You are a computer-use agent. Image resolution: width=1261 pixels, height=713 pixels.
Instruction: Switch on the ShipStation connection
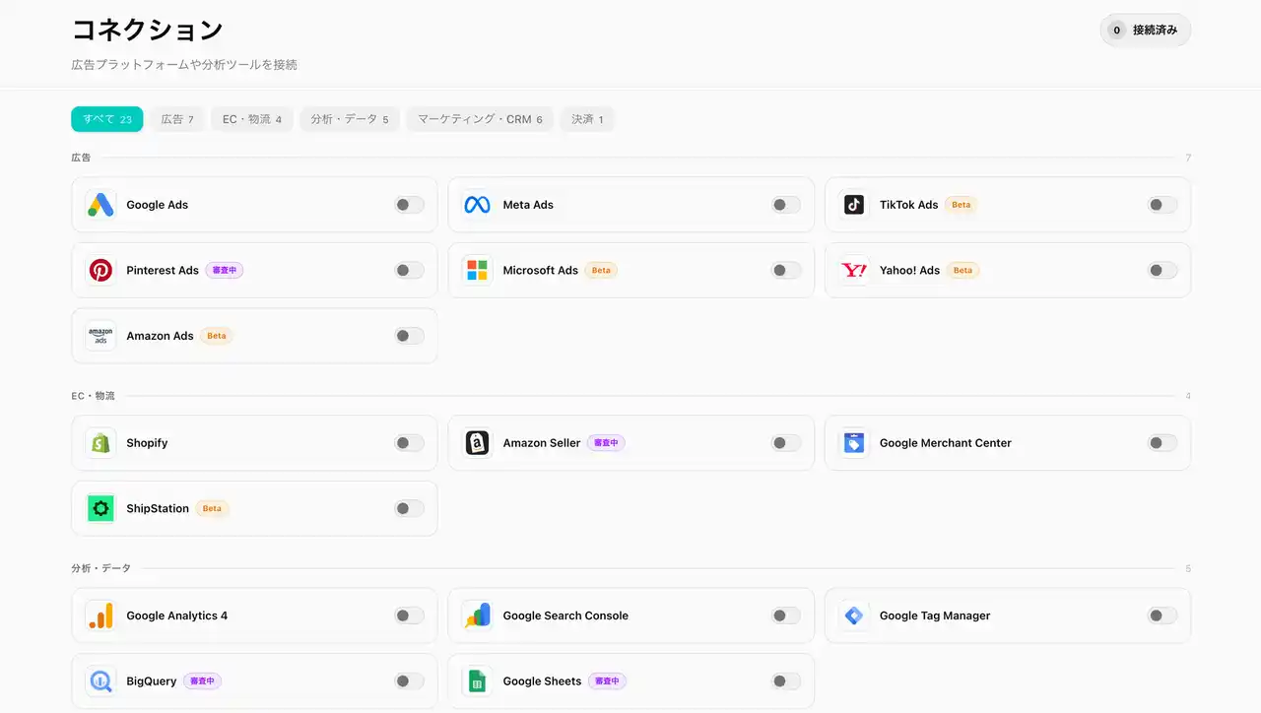pyautogui.click(x=409, y=508)
